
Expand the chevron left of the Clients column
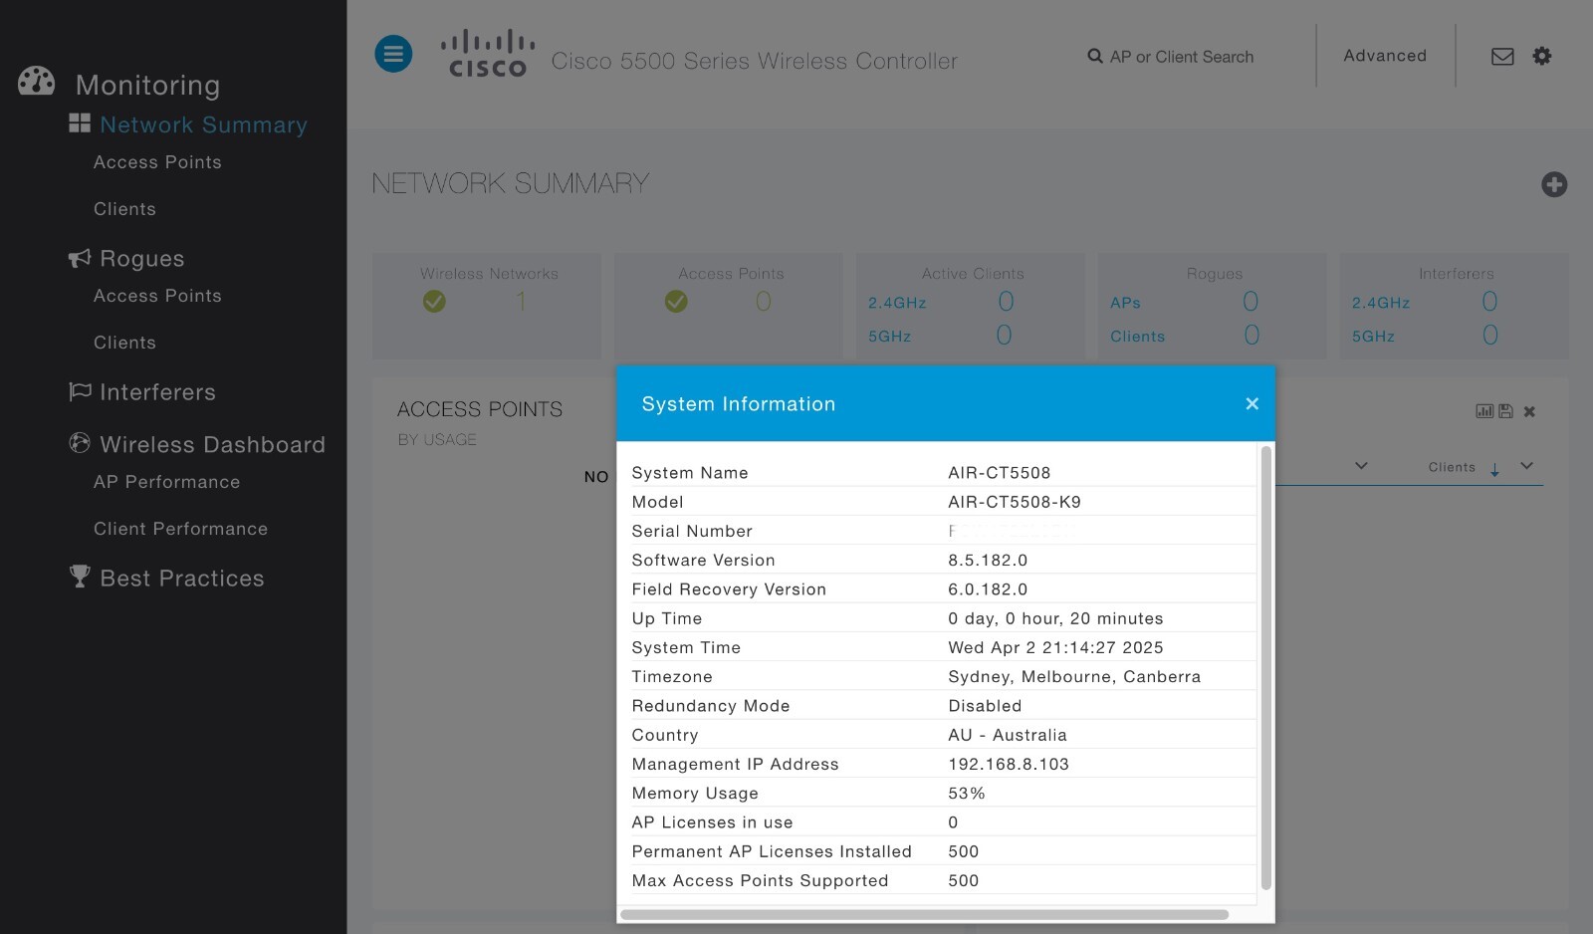pos(1361,466)
